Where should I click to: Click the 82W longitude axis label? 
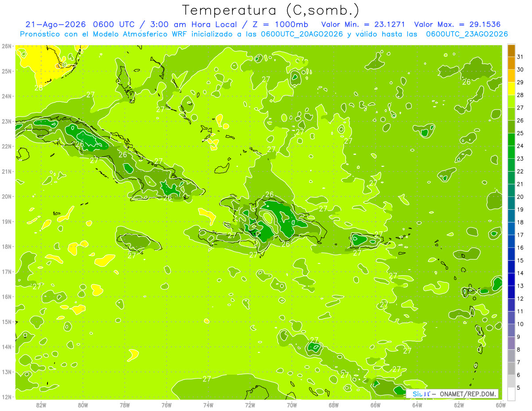click(41, 405)
